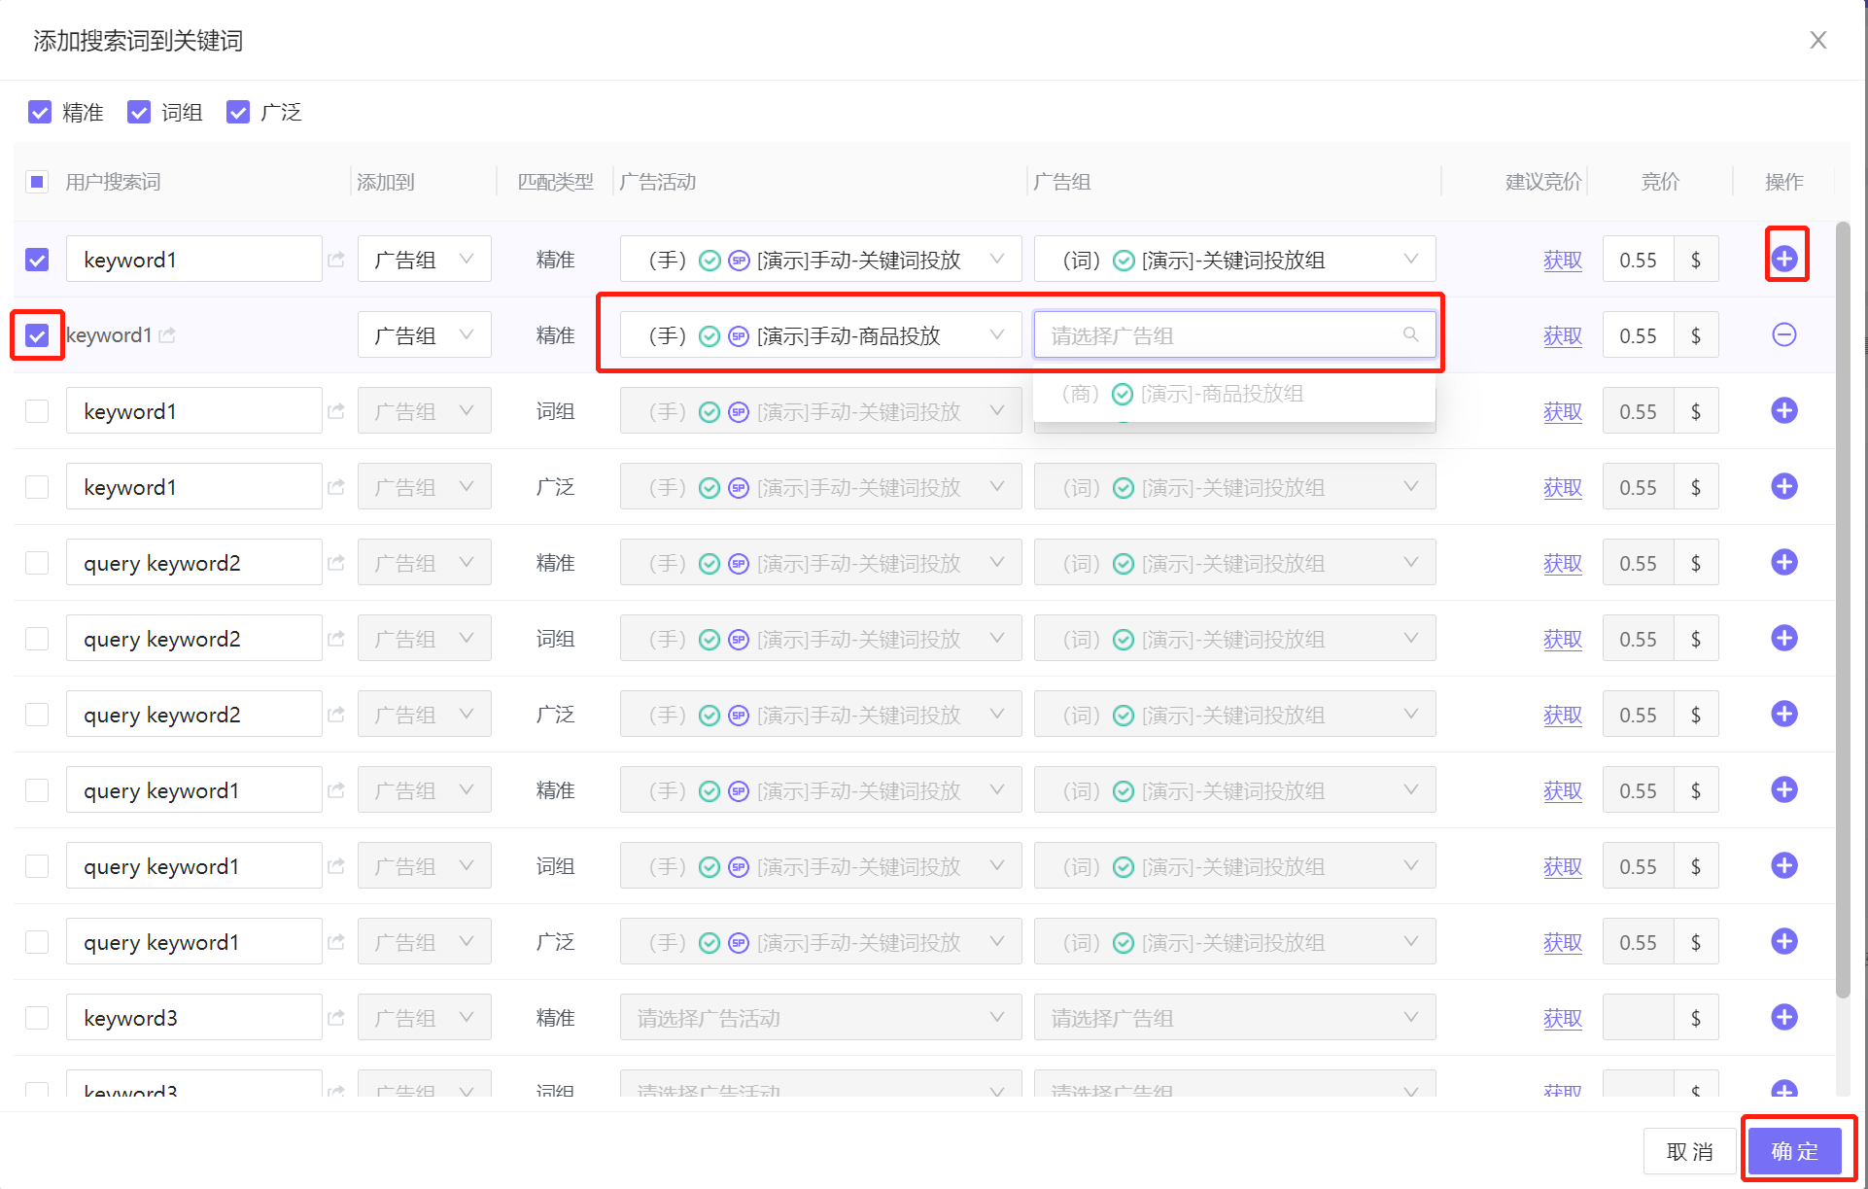Viewport: 1868px width, 1189px height.
Task: Open 请选择广告组 dropdown in keyword3 精准 row
Action: [1235, 1018]
